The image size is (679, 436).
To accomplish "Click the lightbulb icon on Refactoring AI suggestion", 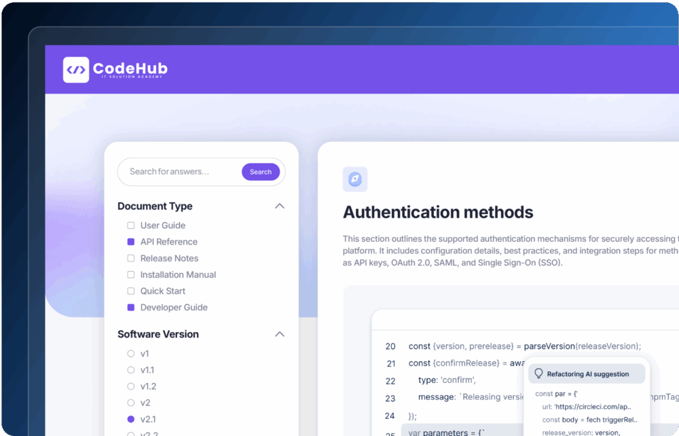I will pos(538,373).
